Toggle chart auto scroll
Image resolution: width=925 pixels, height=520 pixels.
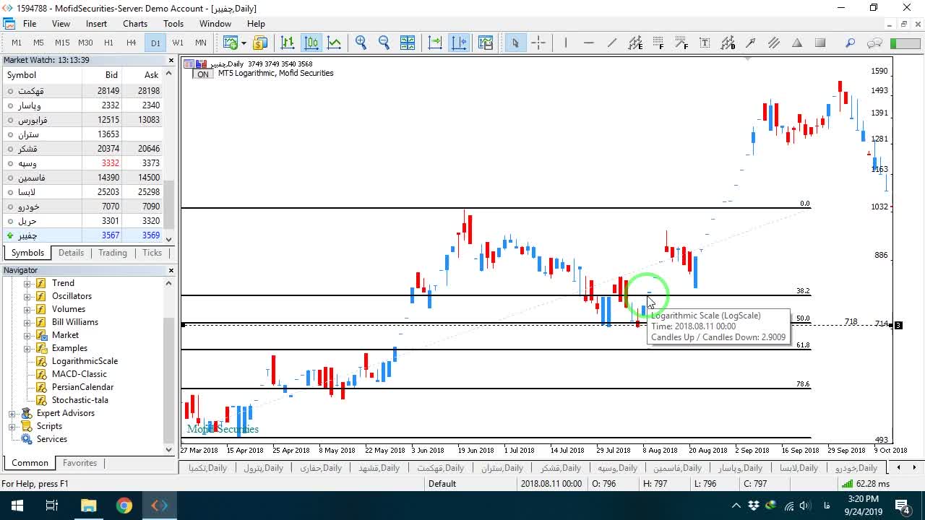(435, 43)
